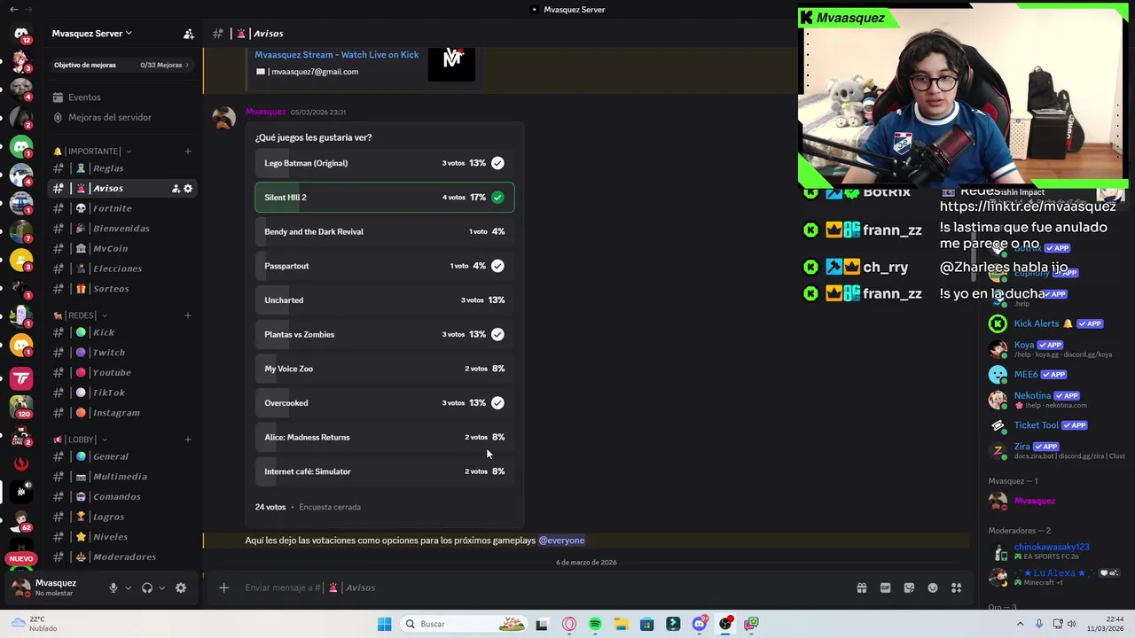Click Discord taskbar icon with 9+ badge
The image size is (1135, 638).
click(700, 624)
